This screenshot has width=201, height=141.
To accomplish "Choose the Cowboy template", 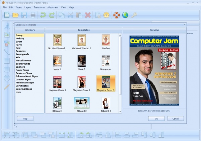I will tap(106, 42).
